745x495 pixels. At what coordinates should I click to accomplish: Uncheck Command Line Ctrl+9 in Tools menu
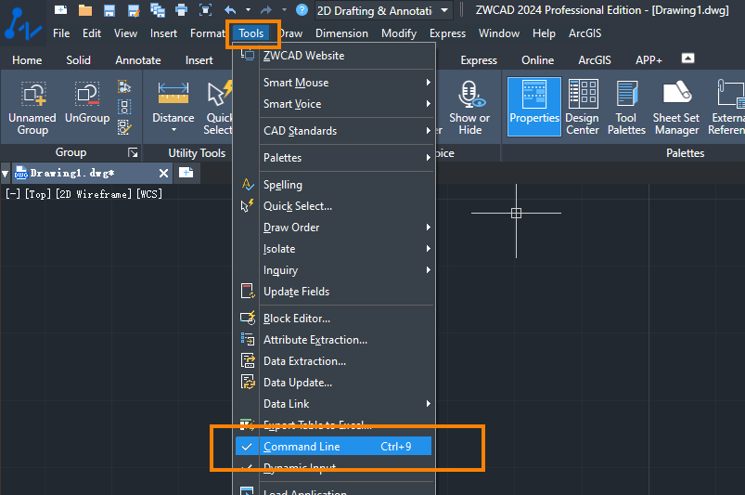click(x=334, y=447)
